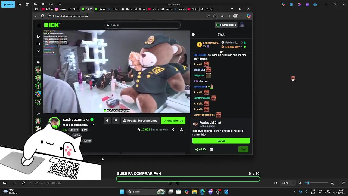Share the image via Photos toolbar
The image size is (348, 196).
coord(43,4)
